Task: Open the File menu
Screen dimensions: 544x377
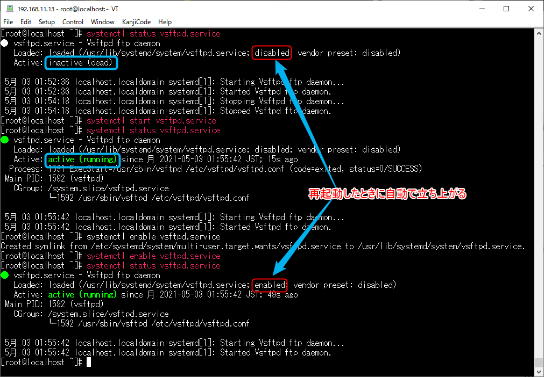Action: click(9, 22)
